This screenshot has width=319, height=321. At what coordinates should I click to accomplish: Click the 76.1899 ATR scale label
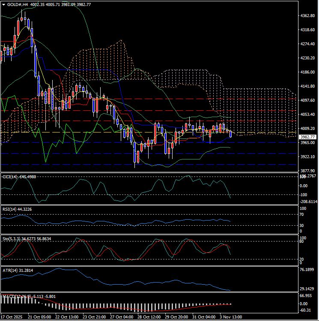(308, 270)
